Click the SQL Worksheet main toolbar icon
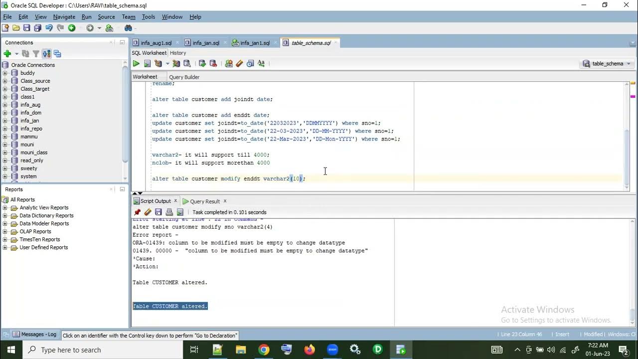 point(110,28)
